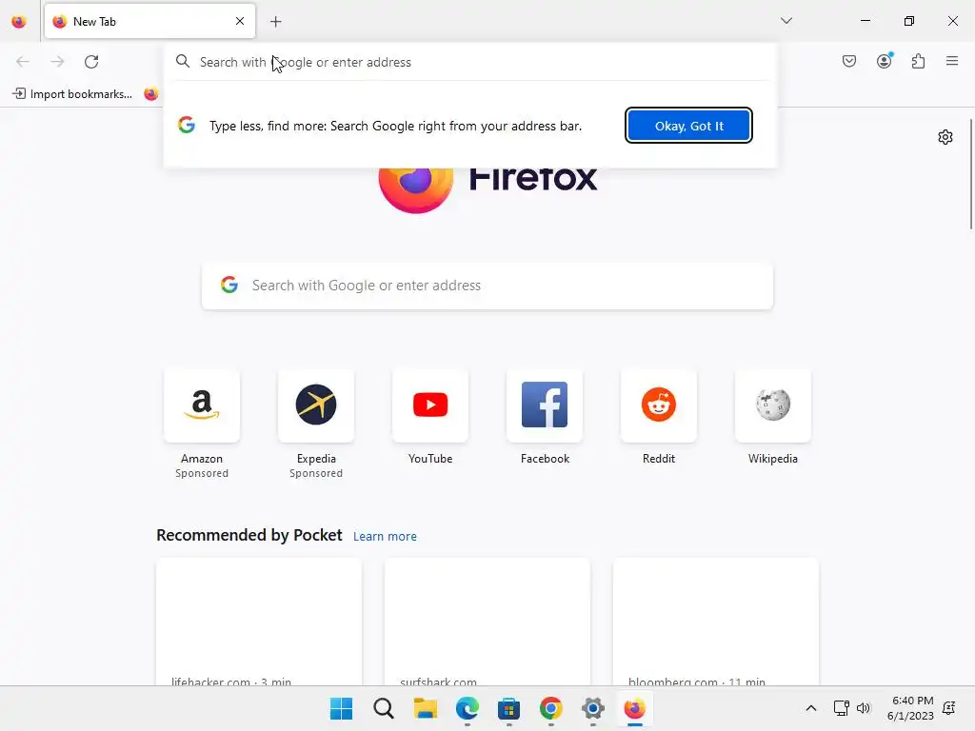
Task: Open the Expedia sponsored shortcut
Action: click(x=316, y=425)
